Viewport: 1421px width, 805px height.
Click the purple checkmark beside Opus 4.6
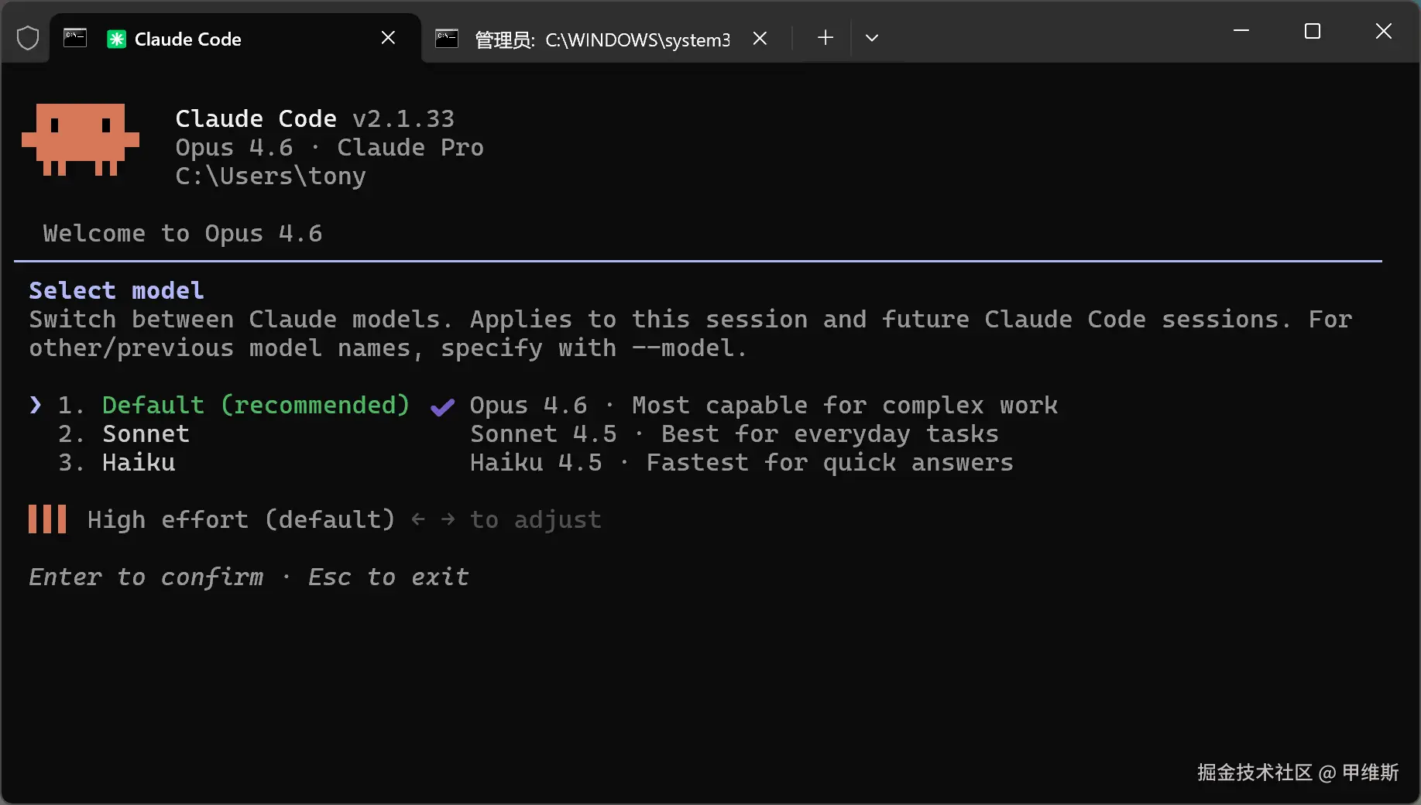(442, 406)
